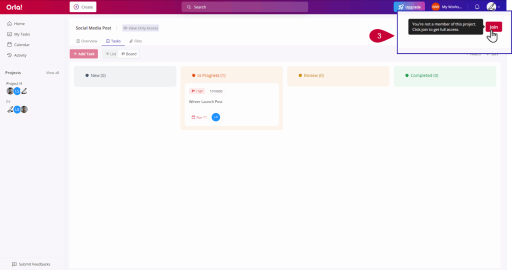Click the Home icon in sidebar
This screenshot has width=512, height=270.
tap(9, 23)
